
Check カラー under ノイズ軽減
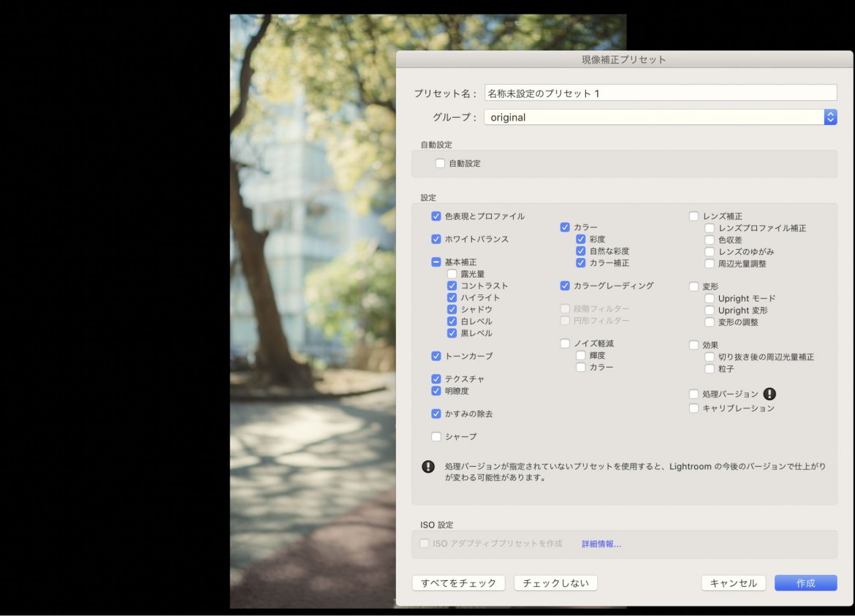pos(581,368)
